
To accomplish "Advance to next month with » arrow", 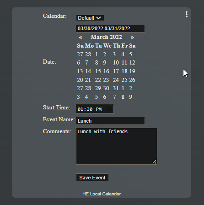I will pyautogui.click(x=132, y=37).
